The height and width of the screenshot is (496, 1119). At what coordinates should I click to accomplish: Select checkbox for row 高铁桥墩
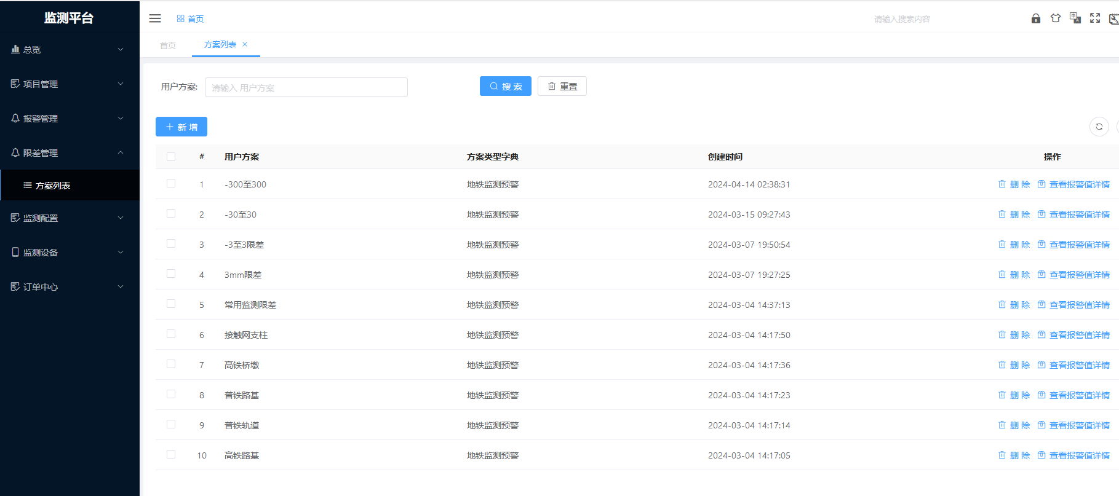tap(171, 364)
